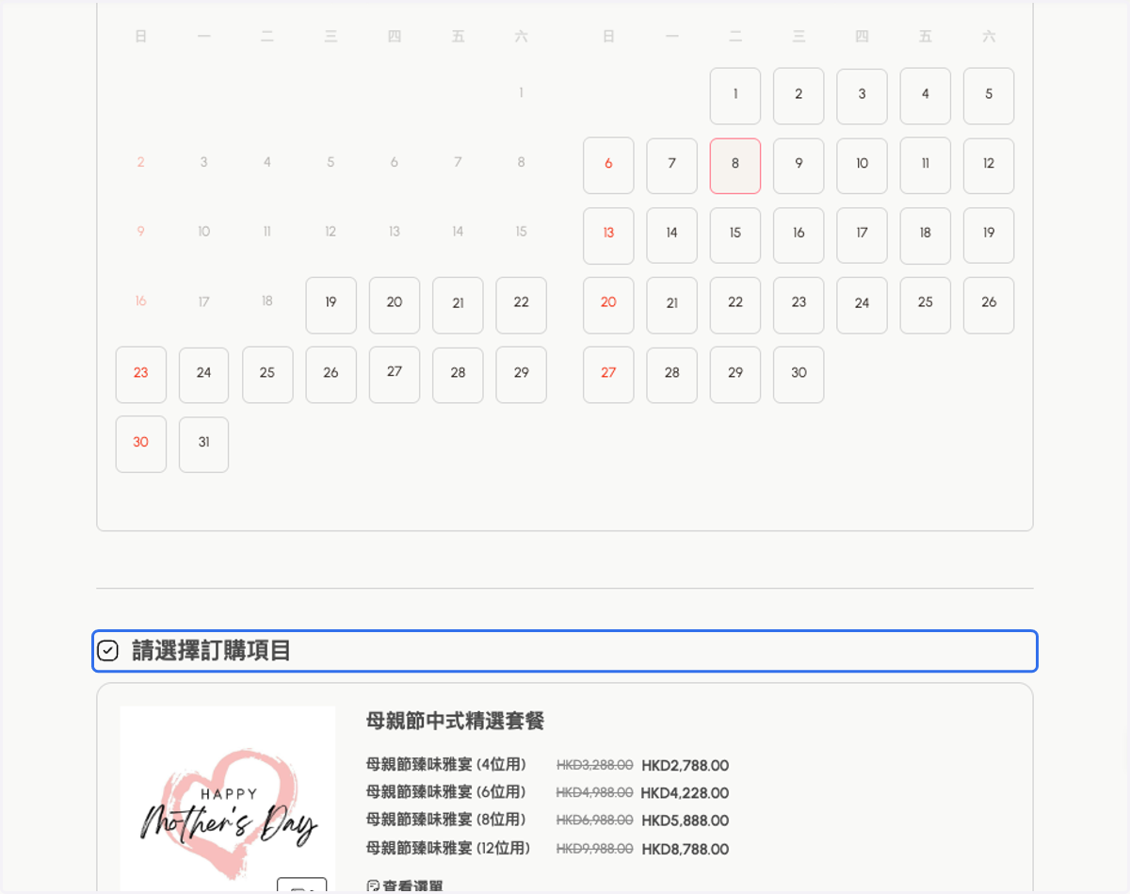Select red Sunday 23 in the left calendar
The image size is (1130, 894).
click(140, 375)
